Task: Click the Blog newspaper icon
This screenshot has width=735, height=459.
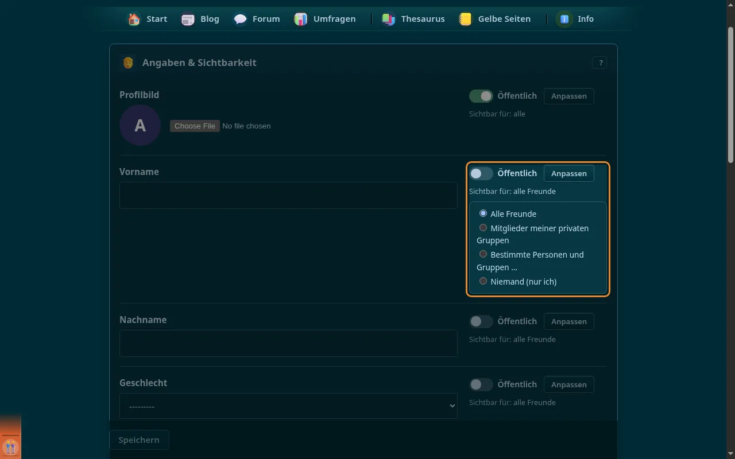Action: pos(188,19)
